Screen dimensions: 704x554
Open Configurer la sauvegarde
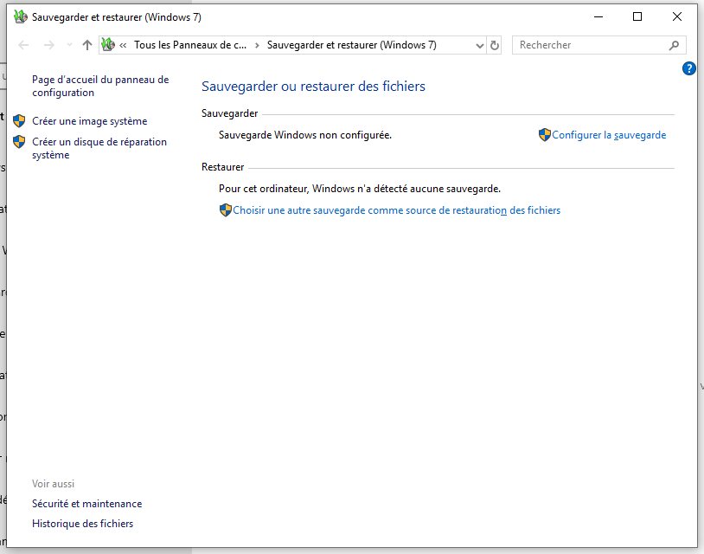[610, 134]
